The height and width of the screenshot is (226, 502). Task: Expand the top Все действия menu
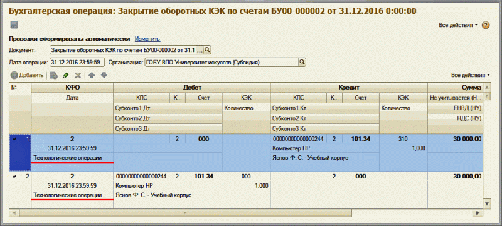[459, 25]
